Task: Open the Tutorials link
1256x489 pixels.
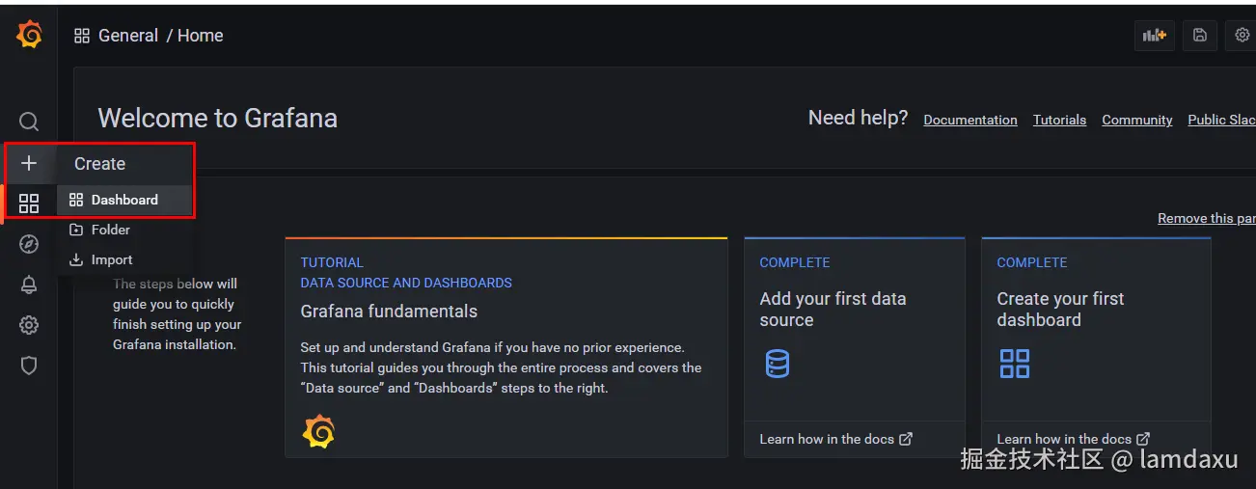Action: click(1059, 120)
